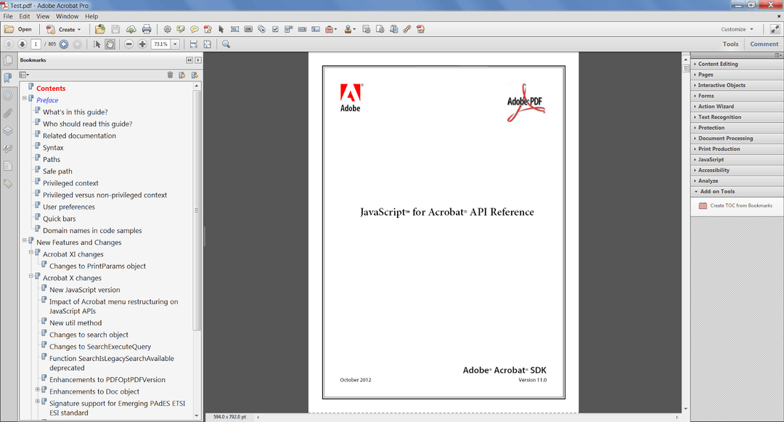Open the Print dialog icon
The width and height of the screenshot is (784, 422).
tap(147, 29)
